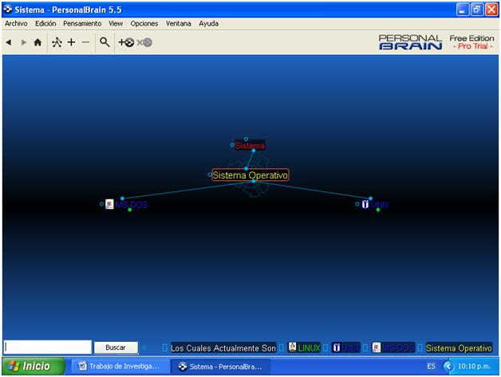Click the add brain icon
This screenshot has height=377, width=501.
click(x=126, y=42)
